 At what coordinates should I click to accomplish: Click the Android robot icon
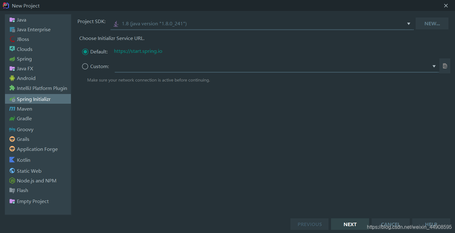tap(12, 78)
